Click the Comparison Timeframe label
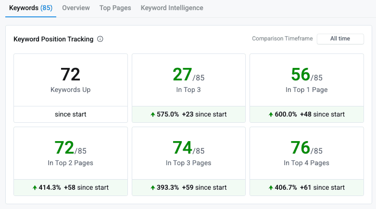 282,39
